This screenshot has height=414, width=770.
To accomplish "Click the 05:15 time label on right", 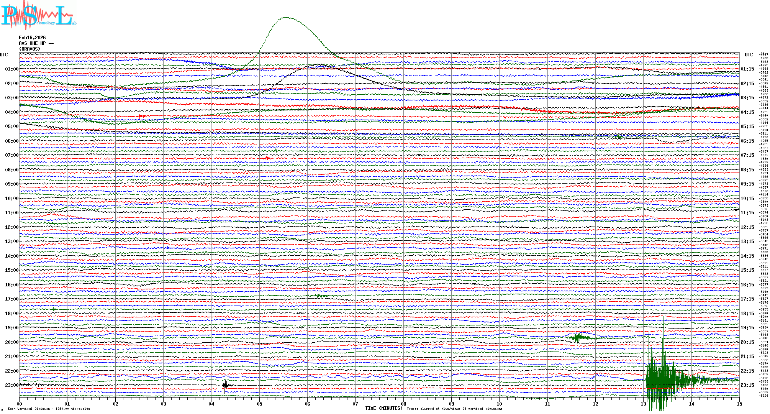I will (x=747, y=127).
